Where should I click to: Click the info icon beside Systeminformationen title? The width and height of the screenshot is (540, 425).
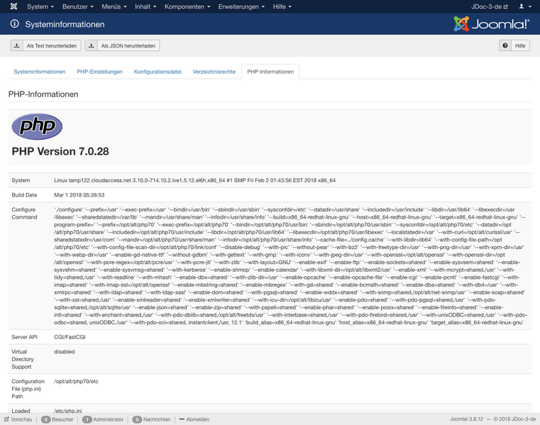(x=14, y=23)
